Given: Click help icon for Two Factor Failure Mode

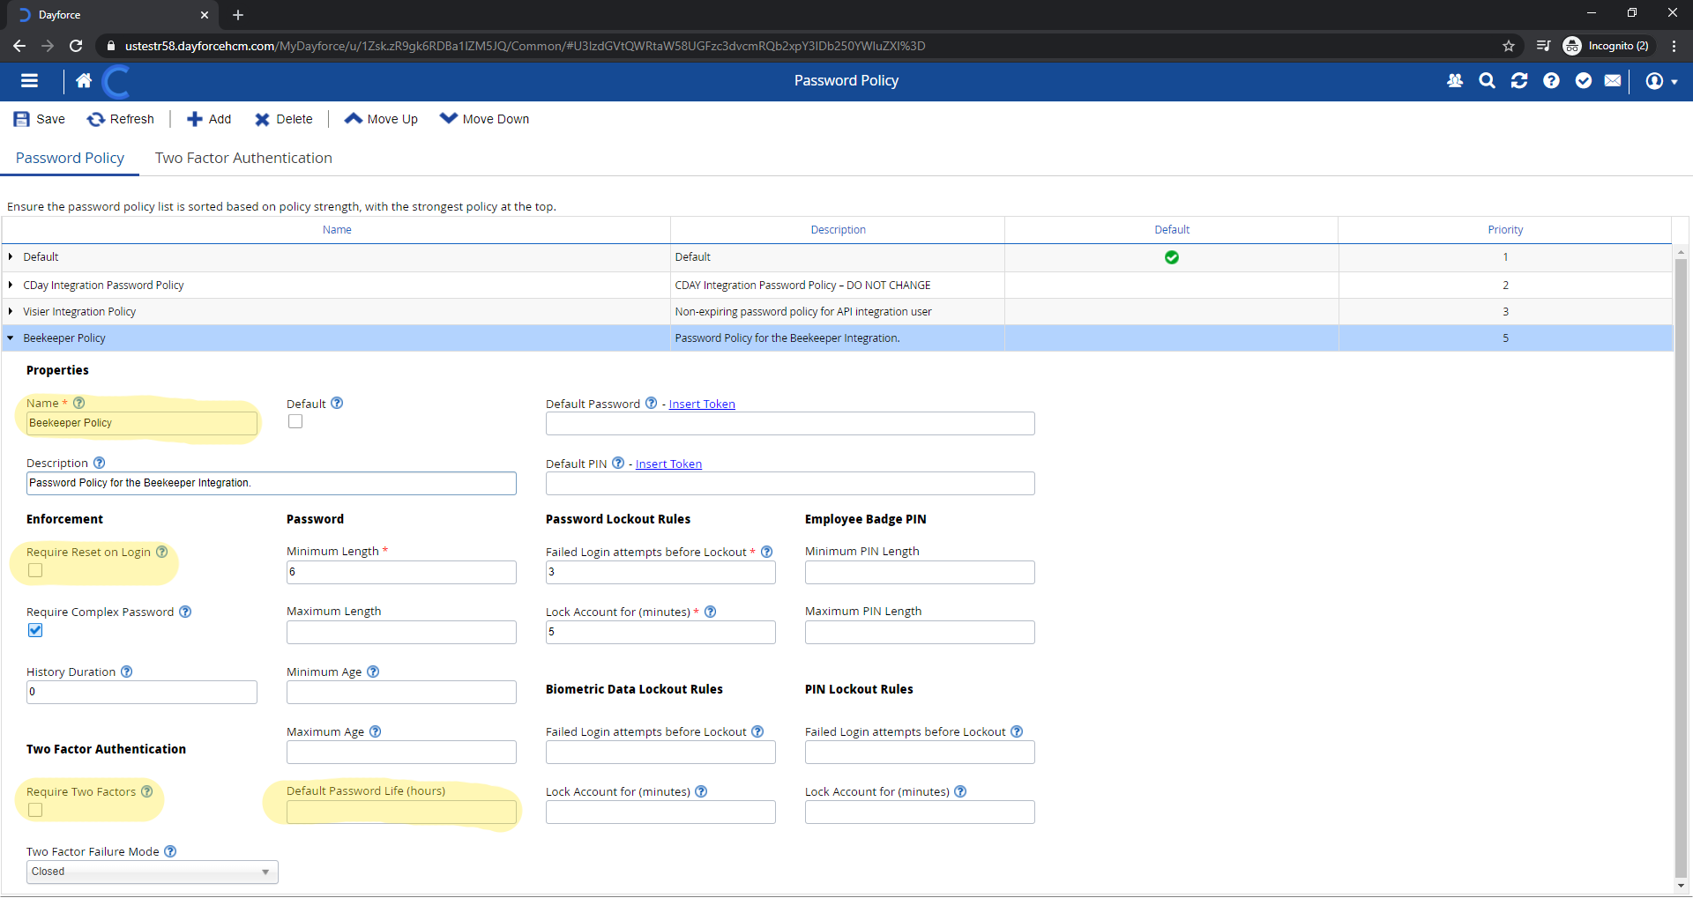Looking at the screenshot, I should (x=171, y=851).
